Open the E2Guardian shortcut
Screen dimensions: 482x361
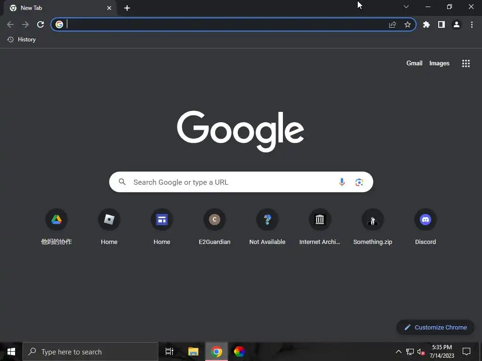tap(215, 227)
